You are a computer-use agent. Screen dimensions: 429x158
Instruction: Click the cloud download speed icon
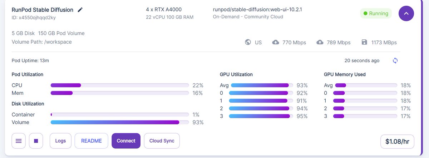276,42
